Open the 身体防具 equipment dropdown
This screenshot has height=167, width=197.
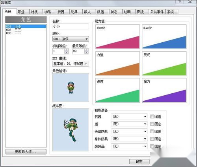click(129, 139)
